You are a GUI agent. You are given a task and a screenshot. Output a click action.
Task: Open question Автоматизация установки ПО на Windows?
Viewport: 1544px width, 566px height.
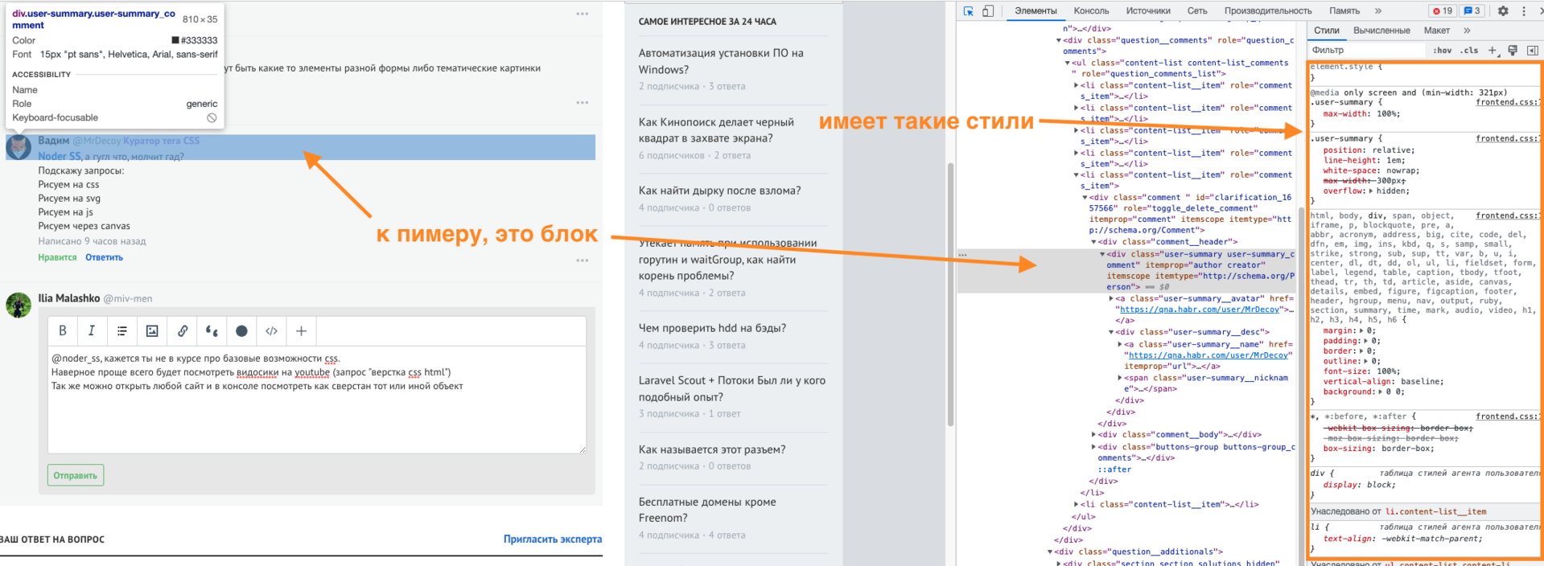point(721,61)
